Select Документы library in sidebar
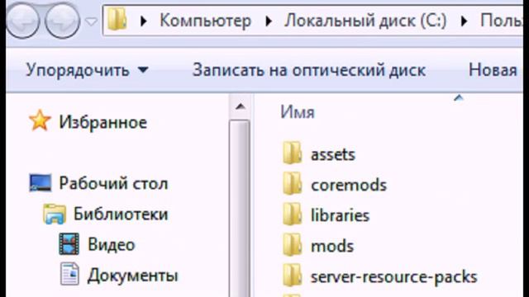This screenshot has width=529, height=297. (132, 276)
